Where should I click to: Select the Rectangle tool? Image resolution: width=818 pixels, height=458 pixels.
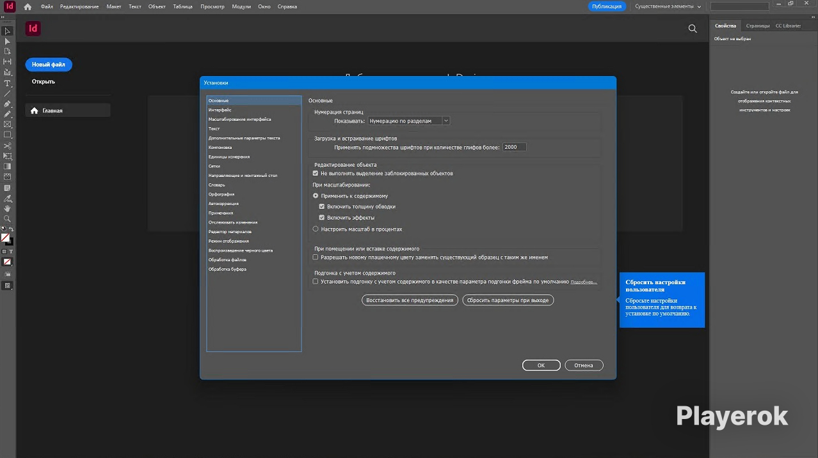(x=8, y=135)
